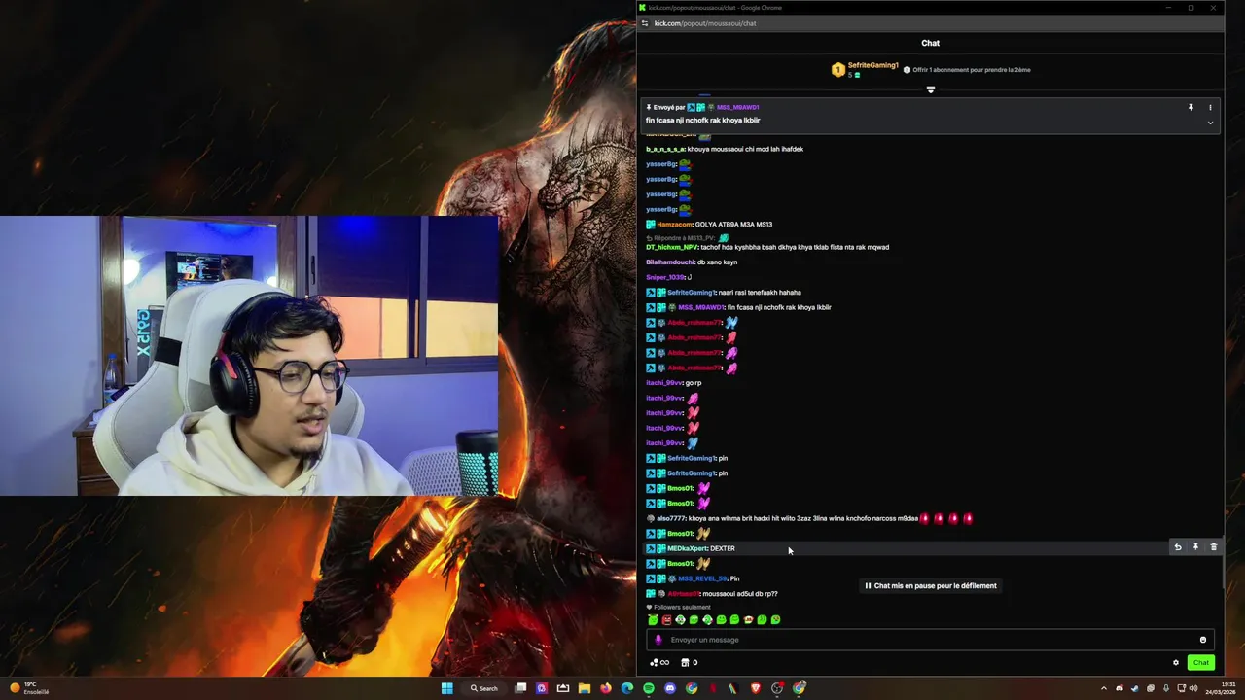
Task: Select the kick.com/popout/moussaoui/chat address bar
Action: click(705, 23)
